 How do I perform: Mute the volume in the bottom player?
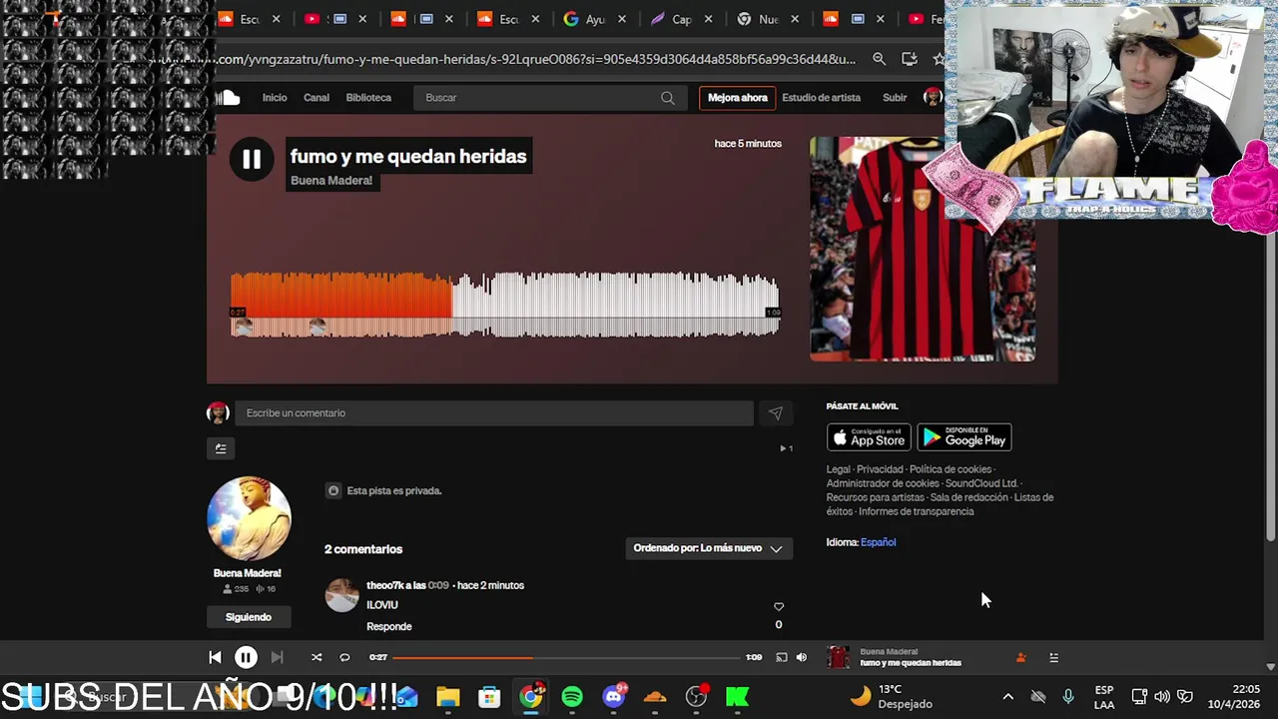[801, 657]
